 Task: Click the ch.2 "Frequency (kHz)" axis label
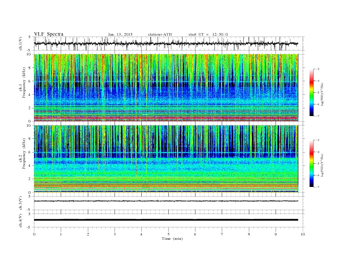(24, 154)
